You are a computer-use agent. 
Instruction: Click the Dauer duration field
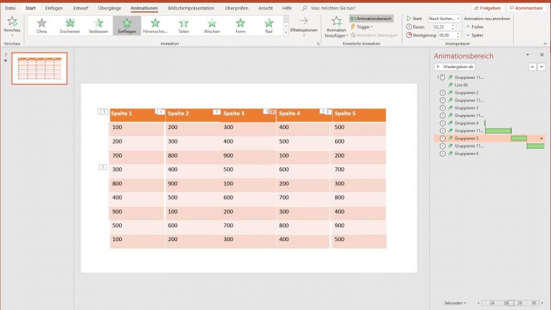441,27
